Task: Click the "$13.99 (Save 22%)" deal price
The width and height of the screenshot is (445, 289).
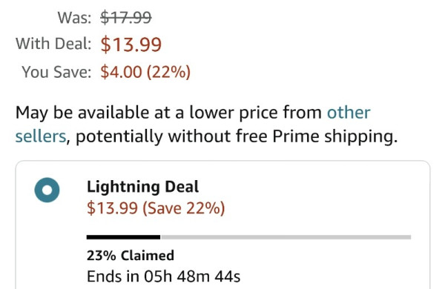Action: pyautogui.click(x=156, y=208)
